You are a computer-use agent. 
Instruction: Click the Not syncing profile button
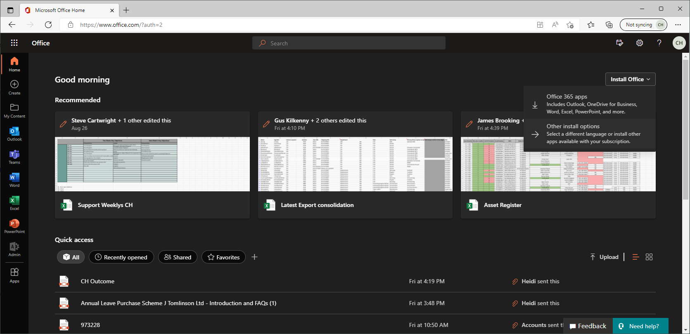[x=644, y=25]
